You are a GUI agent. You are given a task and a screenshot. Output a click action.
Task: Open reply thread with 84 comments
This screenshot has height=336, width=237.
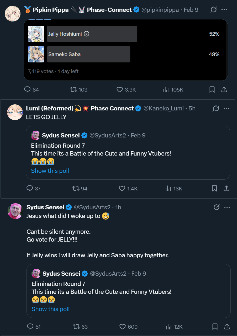coord(31,90)
